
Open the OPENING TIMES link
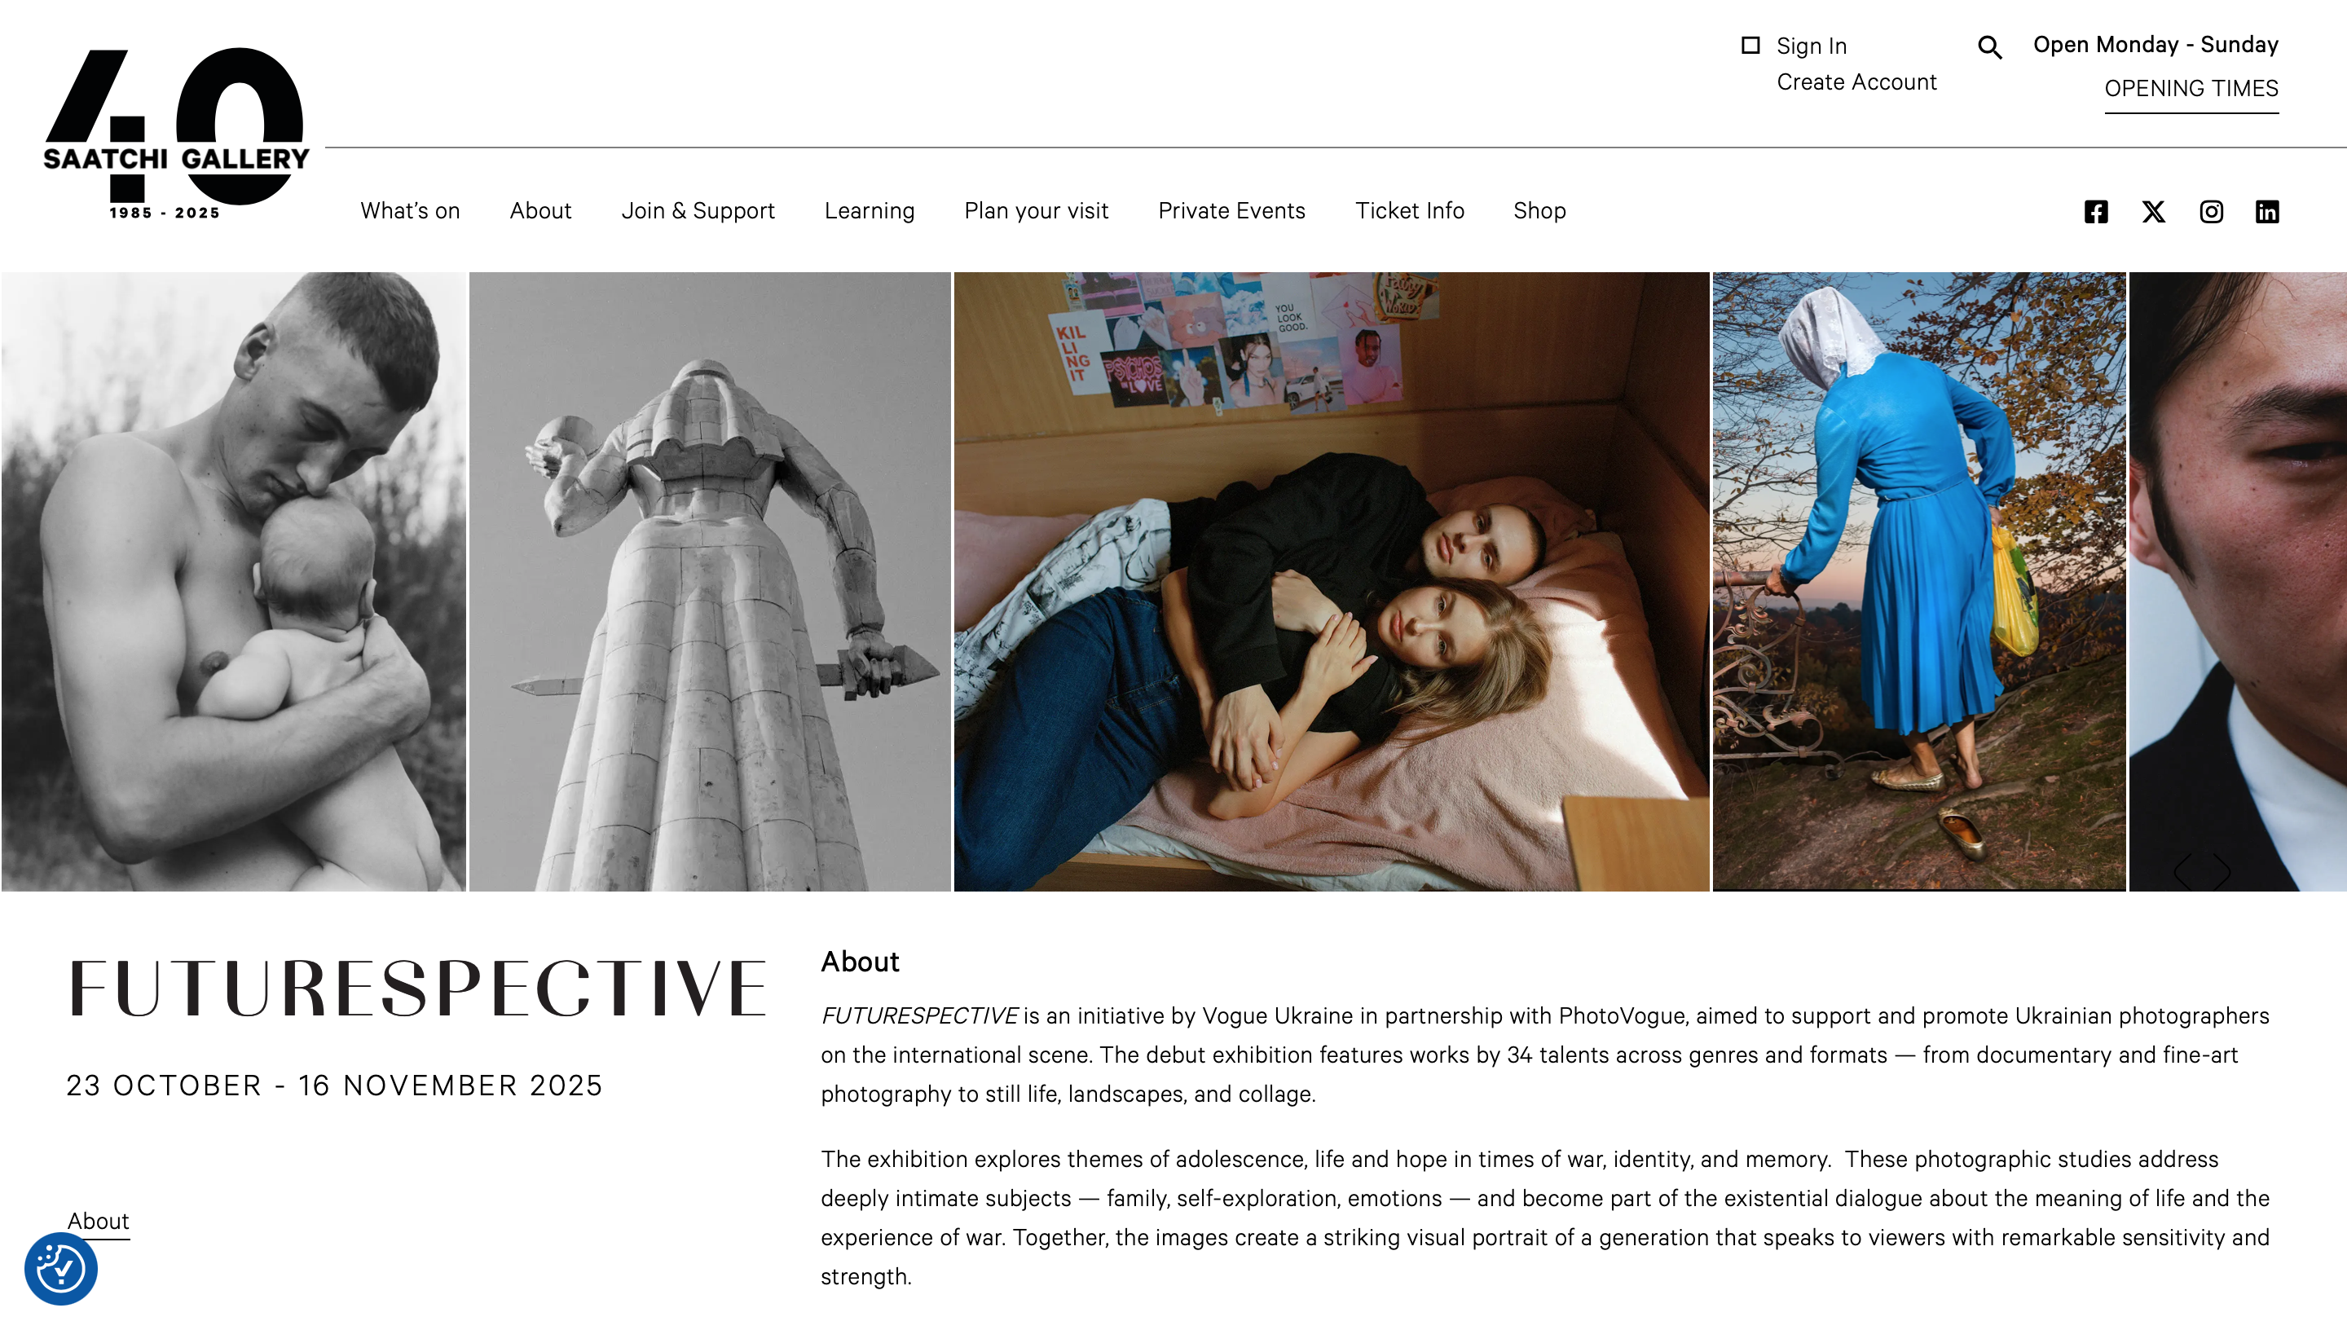(x=2191, y=89)
